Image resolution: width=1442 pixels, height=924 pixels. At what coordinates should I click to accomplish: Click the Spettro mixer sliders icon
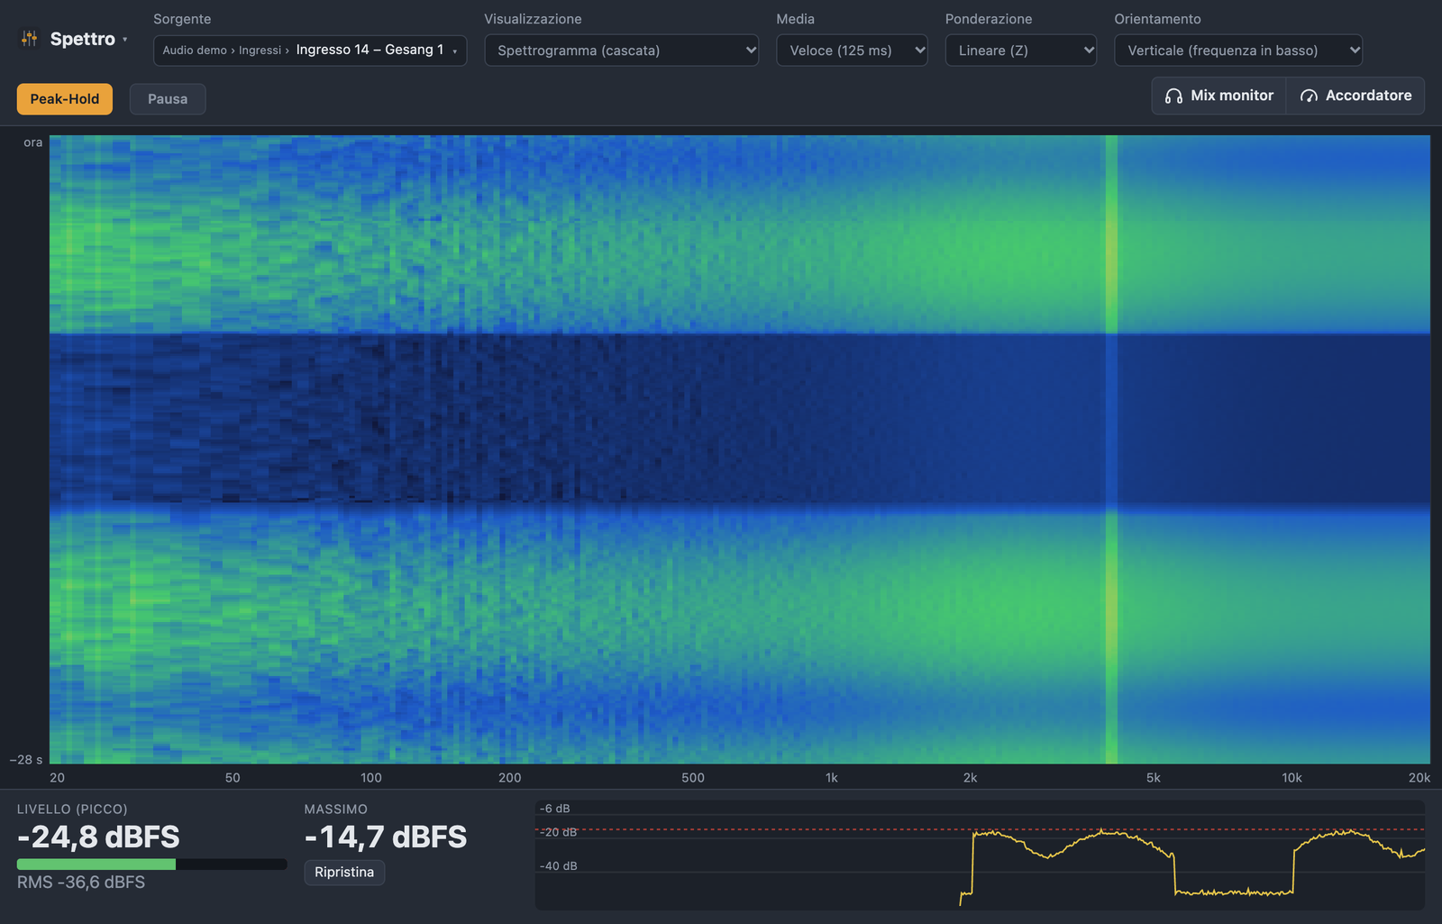point(30,39)
